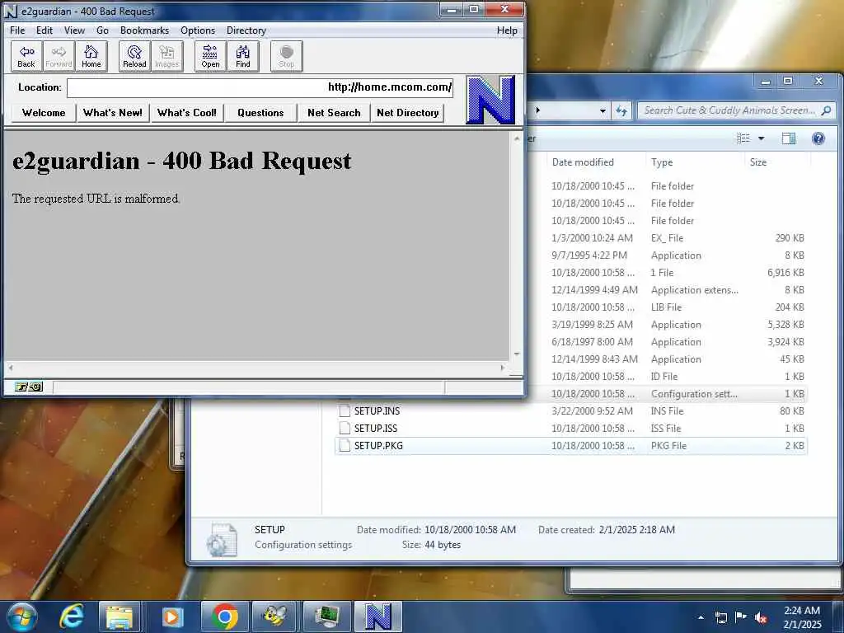Viewport: 844px width, 633px height.
Task: Open the File menu
Action: tap(17, 30)
